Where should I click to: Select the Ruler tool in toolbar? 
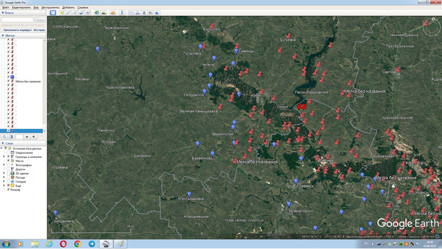pos(122,12)
